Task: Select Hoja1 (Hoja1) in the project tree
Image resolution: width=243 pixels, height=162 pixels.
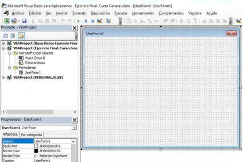Action: tap(34, 58)
